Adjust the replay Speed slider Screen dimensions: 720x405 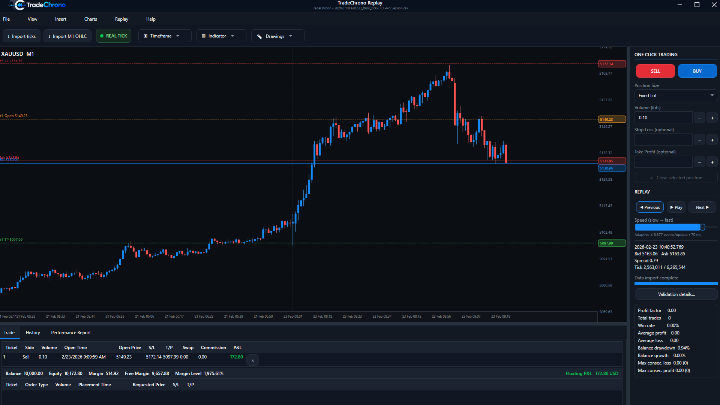[x=702, y=227]
